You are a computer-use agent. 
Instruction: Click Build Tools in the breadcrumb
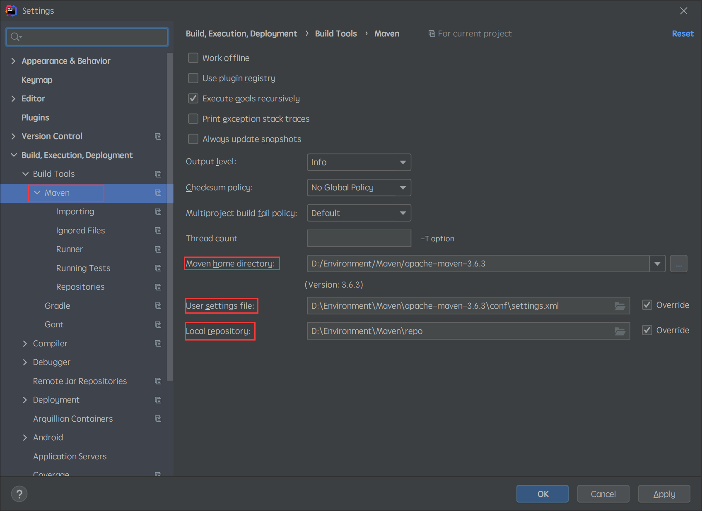(x=335, y=34)
